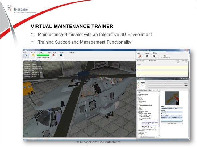The image size is (197, 148).
Task: Open the dropdown button below the blue part button
Action: click(172, 124)
